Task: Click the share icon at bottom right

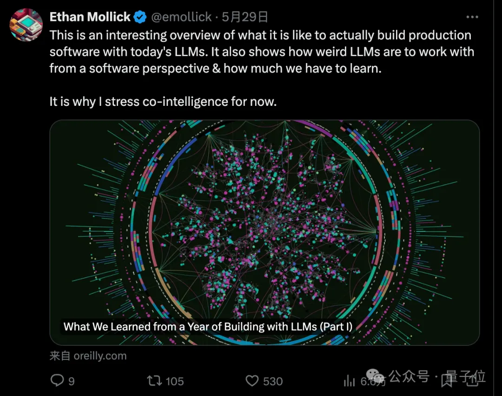Action: (x=471, y=381)
